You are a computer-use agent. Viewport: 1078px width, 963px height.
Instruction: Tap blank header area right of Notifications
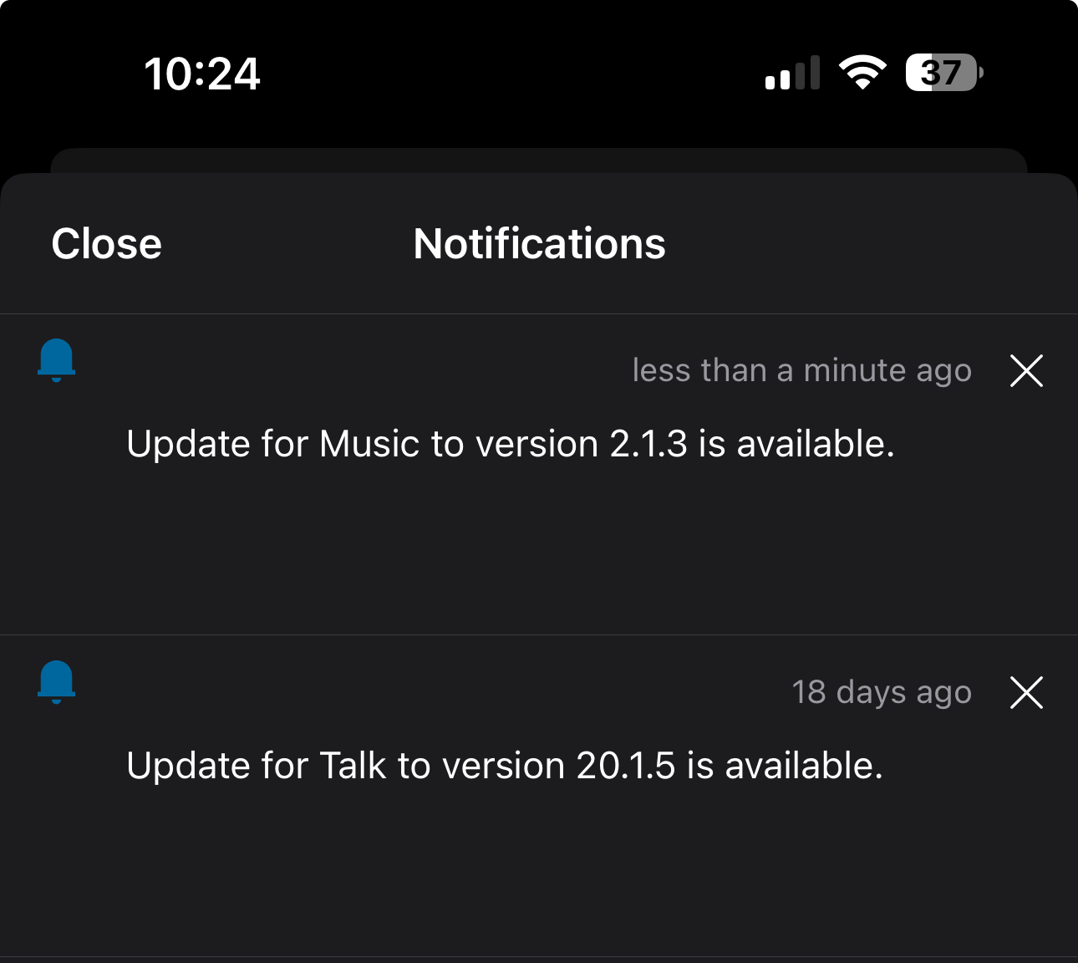click(x=869, y=244)
